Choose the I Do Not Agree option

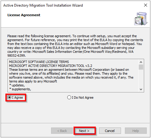(x=80, y=97)
